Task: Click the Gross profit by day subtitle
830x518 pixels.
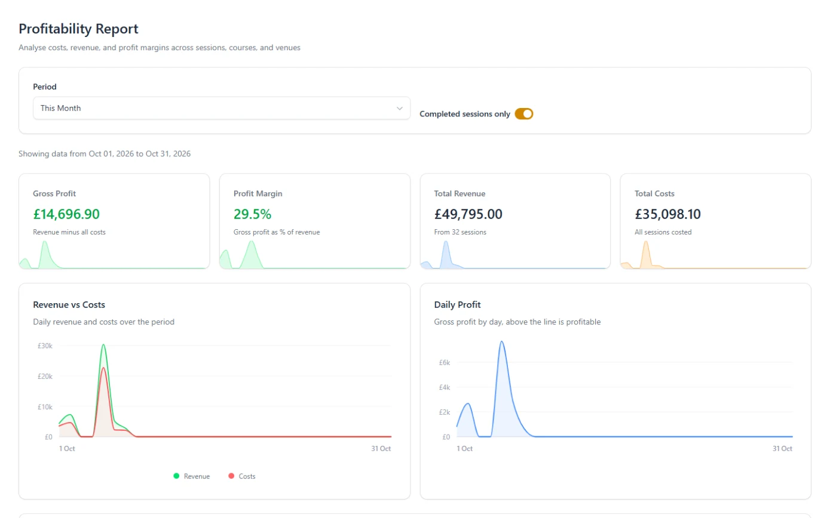Action: pos(517,322)
